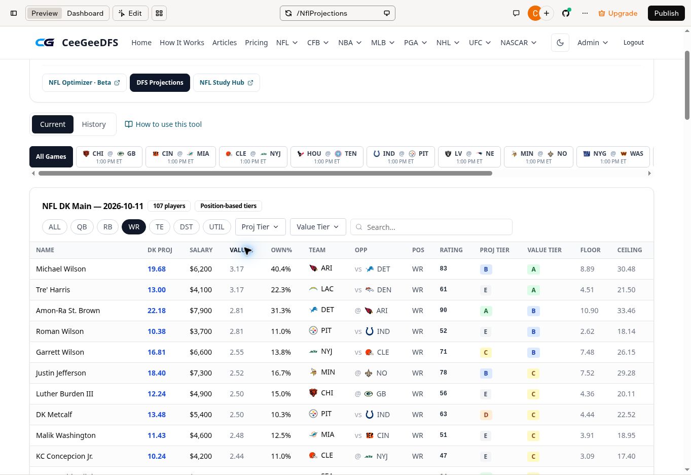The height and width of the screenshot is (475, 691).
Task: Click the player Search field
Action: pos(431,227)
